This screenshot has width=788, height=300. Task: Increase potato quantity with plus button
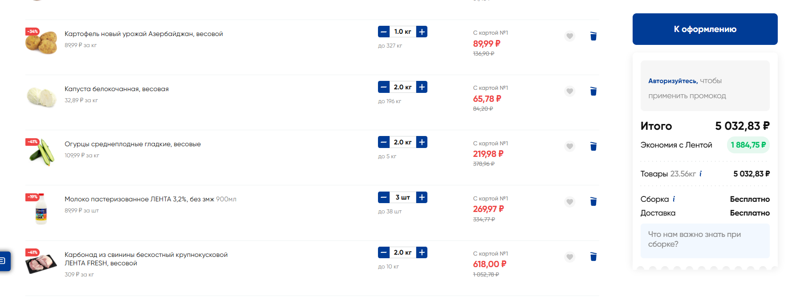point(422,32)
